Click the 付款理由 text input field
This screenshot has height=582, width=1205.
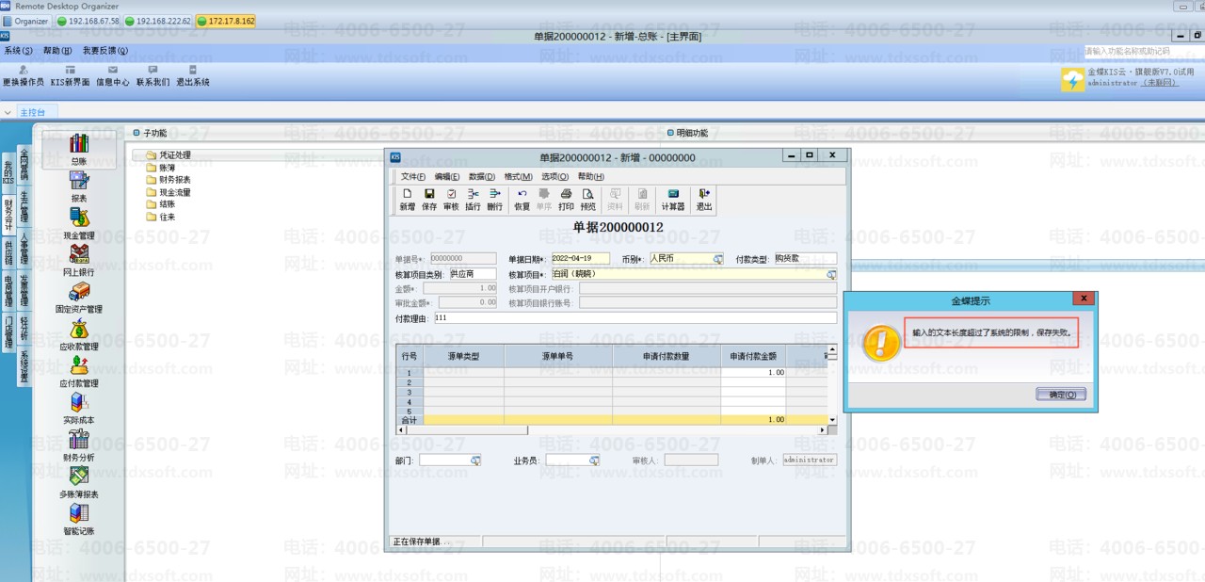coord(634,318)
